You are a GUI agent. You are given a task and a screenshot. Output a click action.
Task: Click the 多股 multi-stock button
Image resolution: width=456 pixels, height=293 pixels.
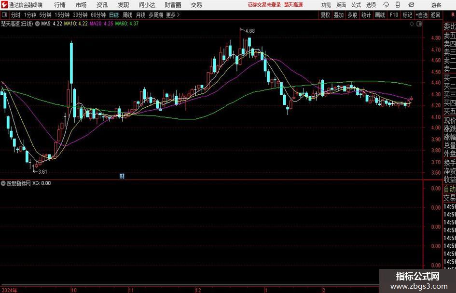tap(352, 15)
